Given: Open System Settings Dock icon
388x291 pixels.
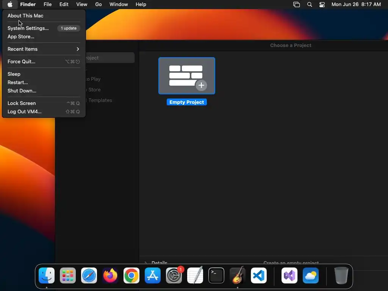Looking at the screenshot, I should pyautogui.click(x=174, y=275).
